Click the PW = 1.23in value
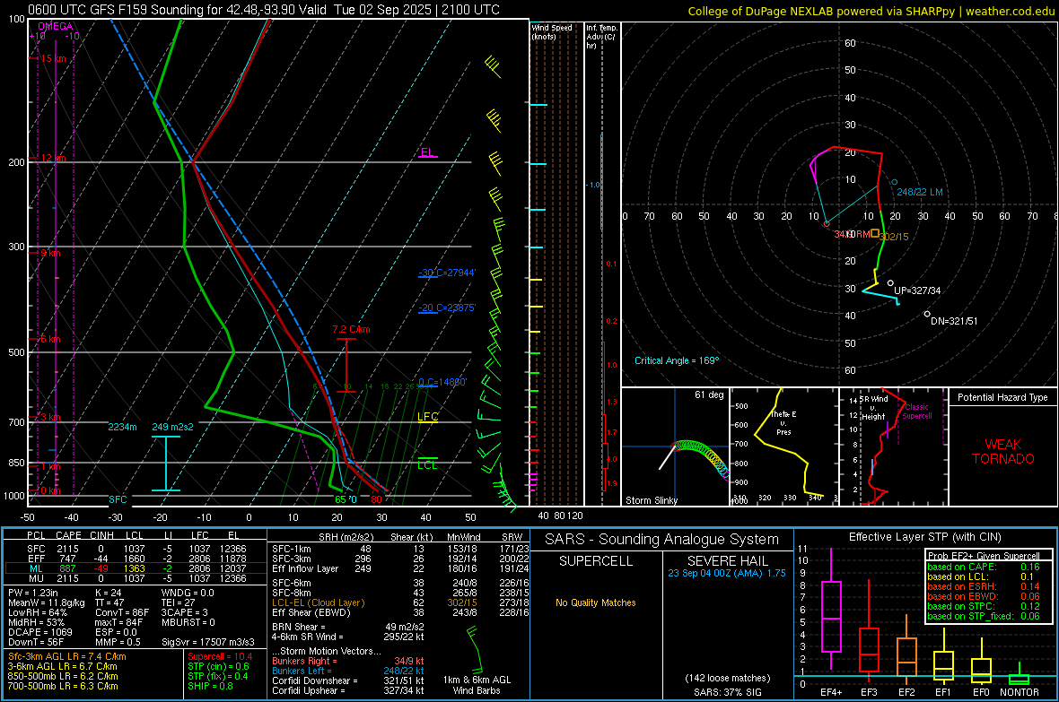 click(x=33, y=593)
